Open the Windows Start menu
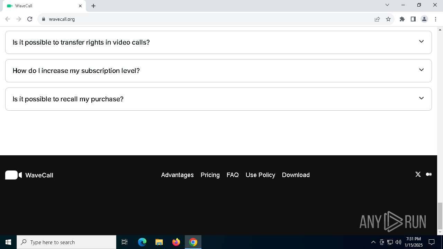 [x=8, y=242]
